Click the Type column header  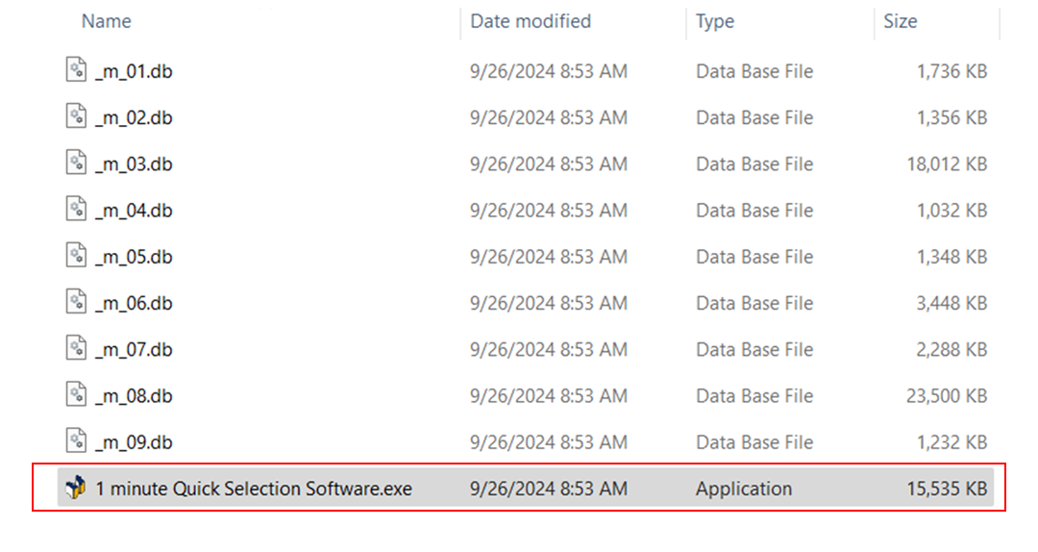pos(714,21)
